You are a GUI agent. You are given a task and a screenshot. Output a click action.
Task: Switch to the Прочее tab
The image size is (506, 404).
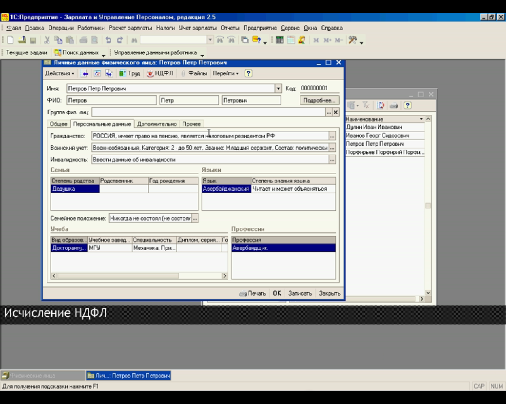191,124
